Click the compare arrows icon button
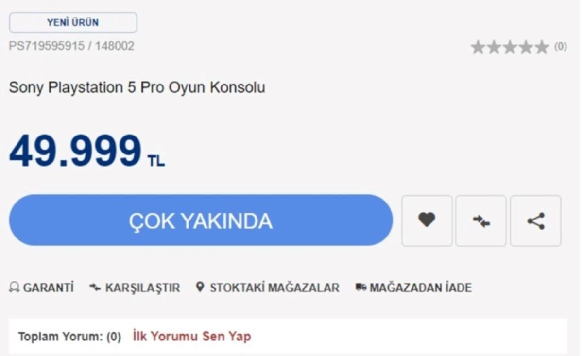 click(x=481, y=221)
